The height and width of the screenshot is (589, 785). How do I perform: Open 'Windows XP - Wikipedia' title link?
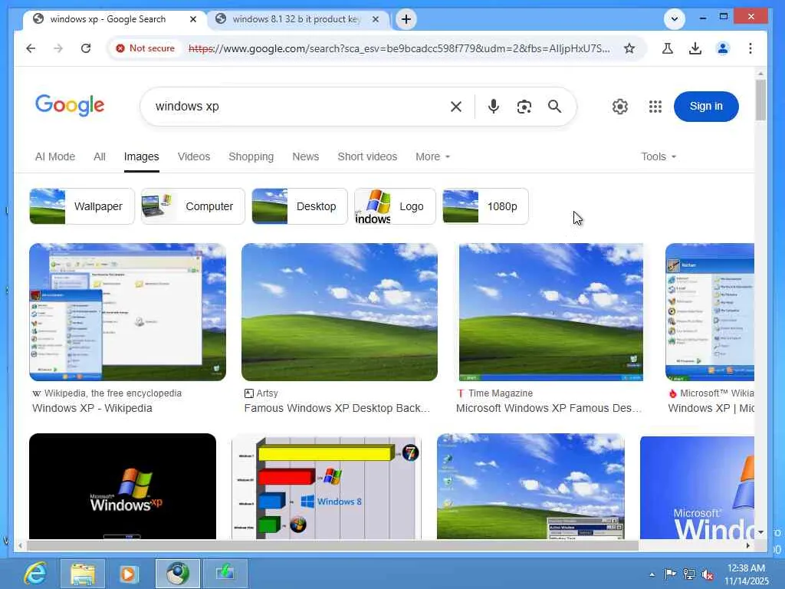tap(92, 408)
